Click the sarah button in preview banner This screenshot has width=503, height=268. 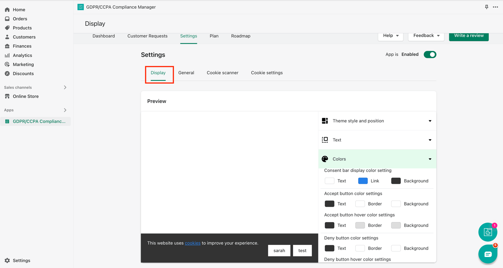click(x=279, y=250)
